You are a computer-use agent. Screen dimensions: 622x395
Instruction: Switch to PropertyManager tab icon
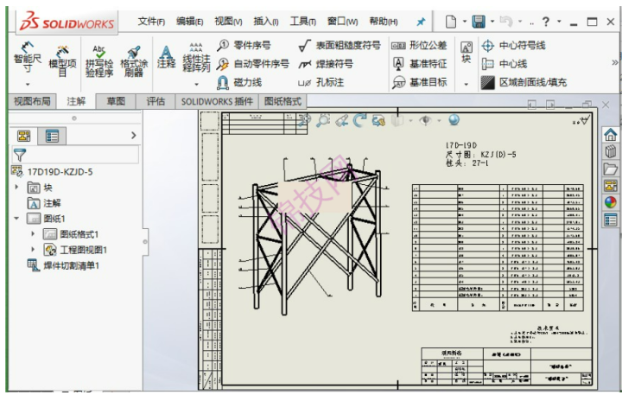[x=52, y=137]
